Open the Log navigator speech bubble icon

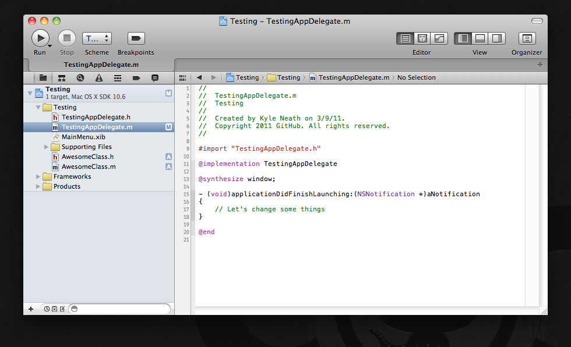tap(155, 77)
